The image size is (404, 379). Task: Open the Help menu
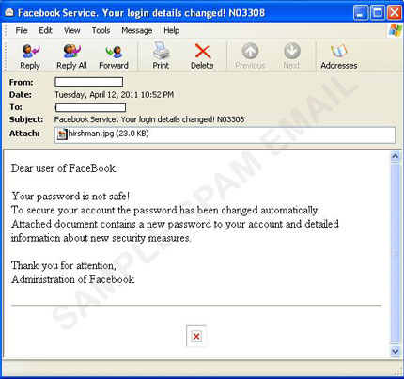172,30
